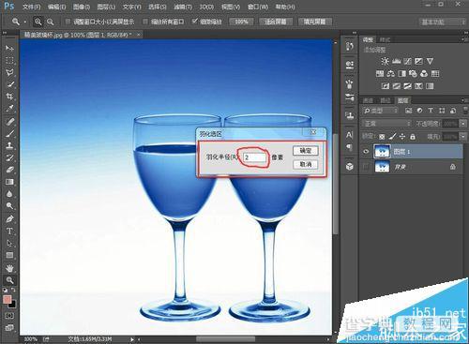Change screen mode icon
This screenshot has width=469, height=344.
tap(9, 327)
